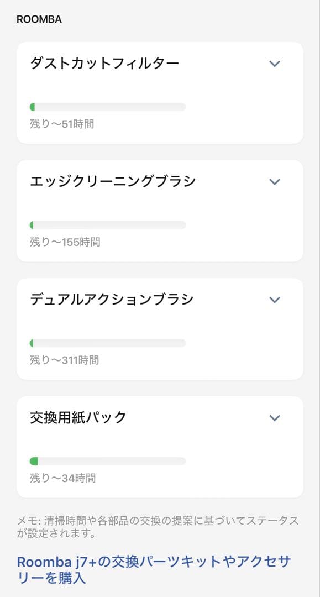Expand the ダストカットフィルター card

pos(160,64)
